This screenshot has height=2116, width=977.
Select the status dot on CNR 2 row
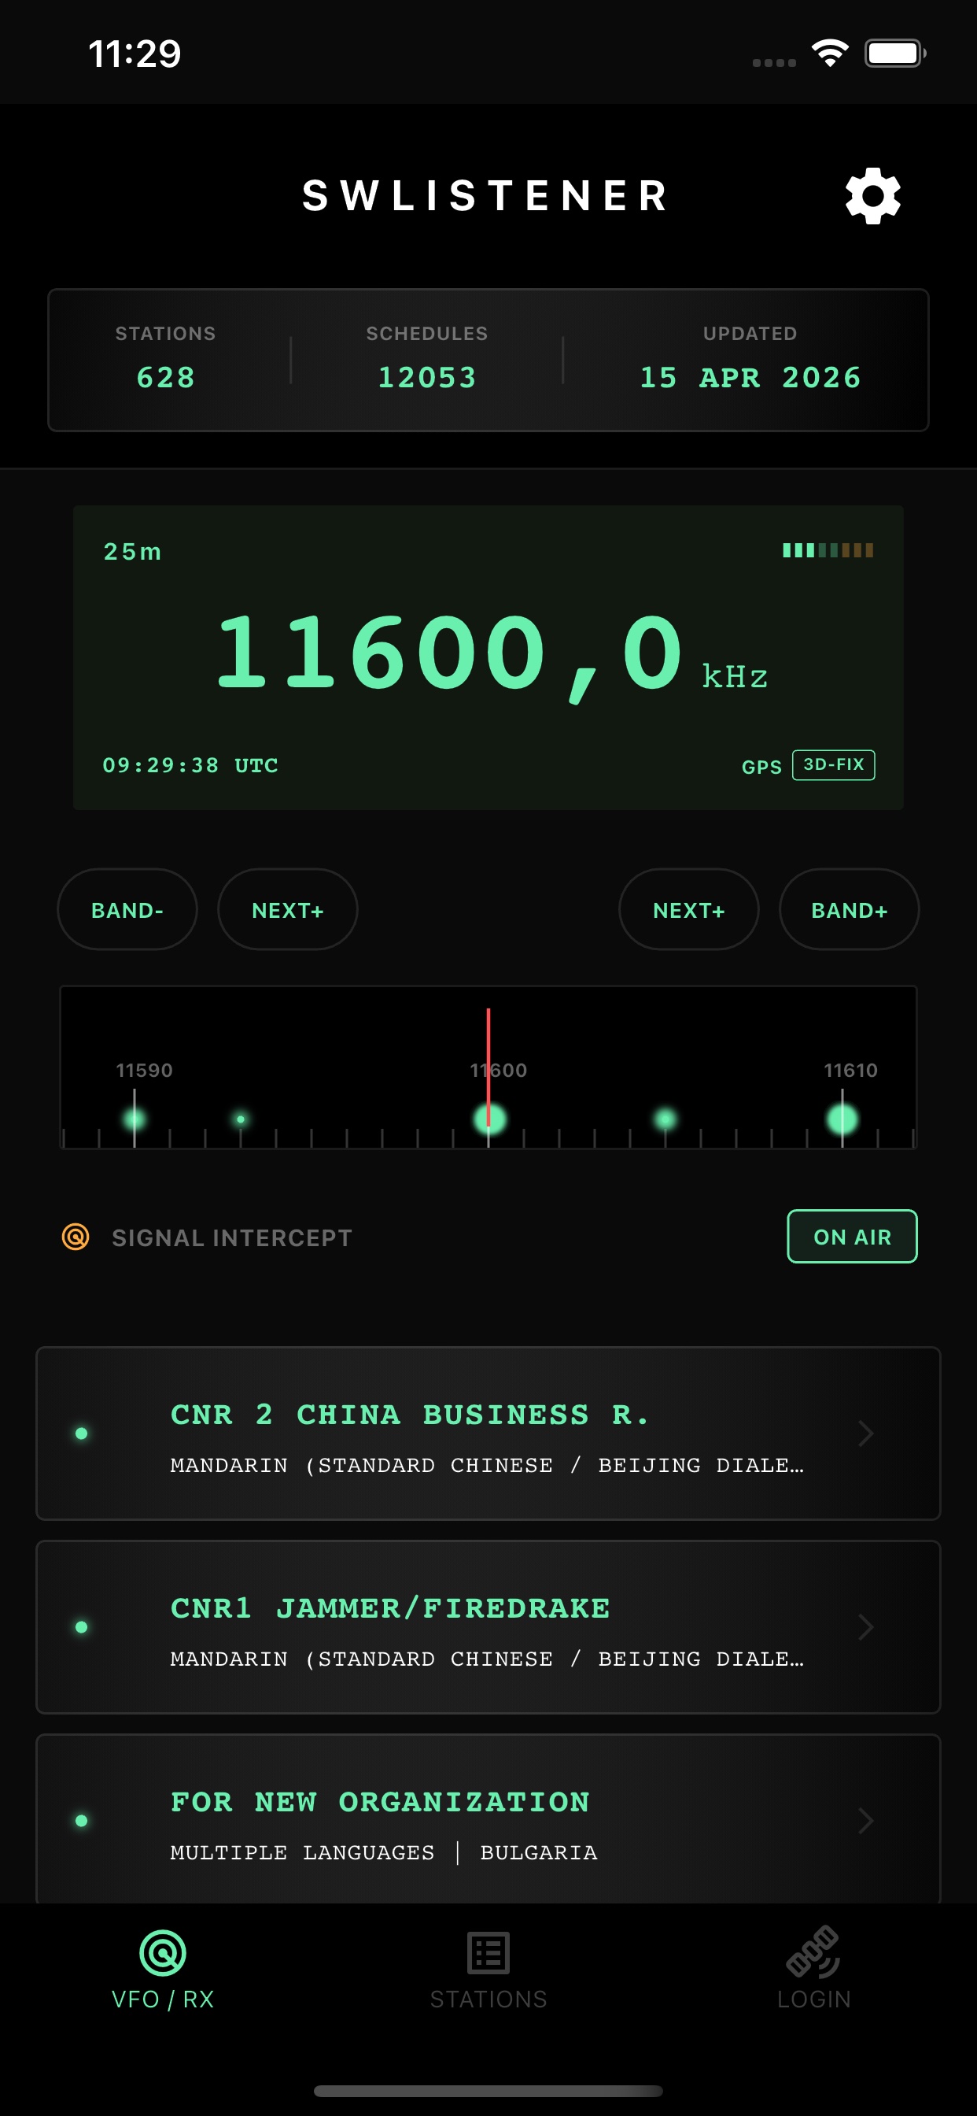[81, 1433]
